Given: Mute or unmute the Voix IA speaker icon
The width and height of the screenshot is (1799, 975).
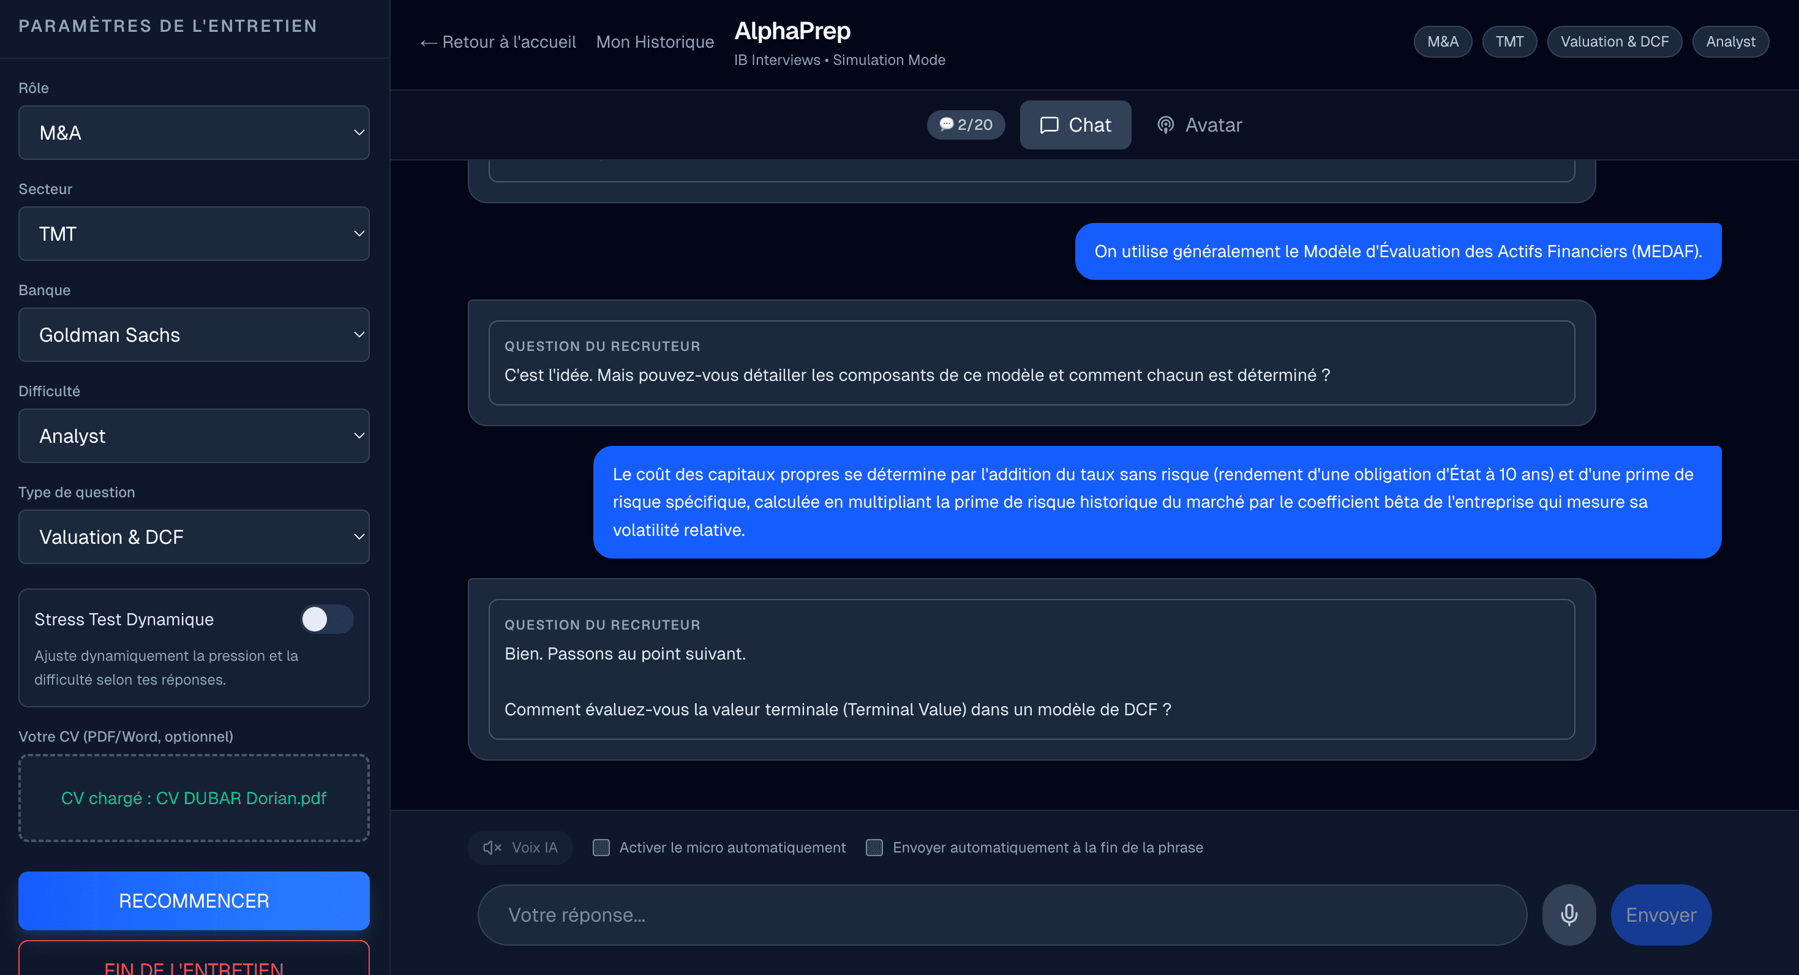Looking at the screenshot, I should pos(492,847).
